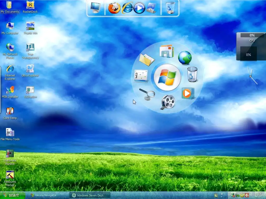Launch the Thumb Win shortcut
This screenshot has width=266, height=199.
coord(30,28)
